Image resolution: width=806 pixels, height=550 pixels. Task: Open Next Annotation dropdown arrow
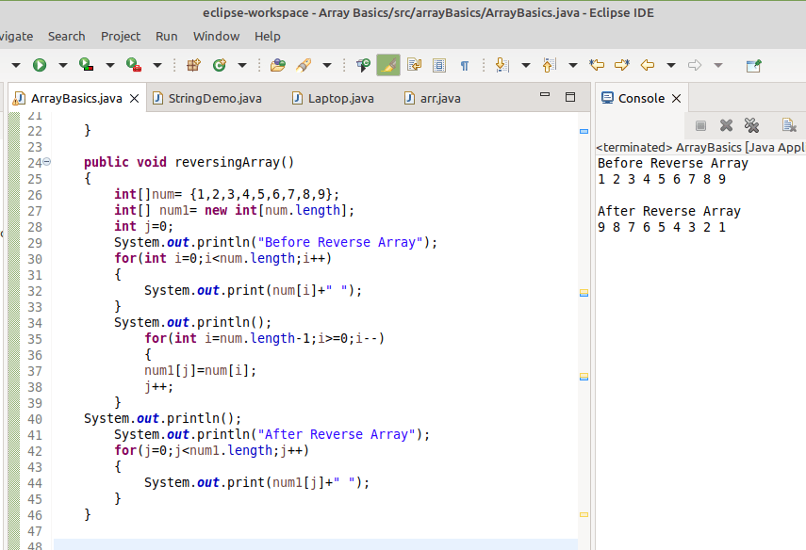(525, 65)
